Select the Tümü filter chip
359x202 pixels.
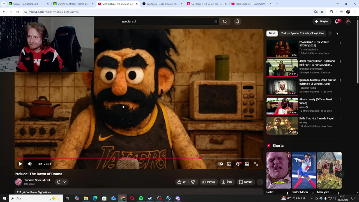pyautogui.click(x=272, y=33)
